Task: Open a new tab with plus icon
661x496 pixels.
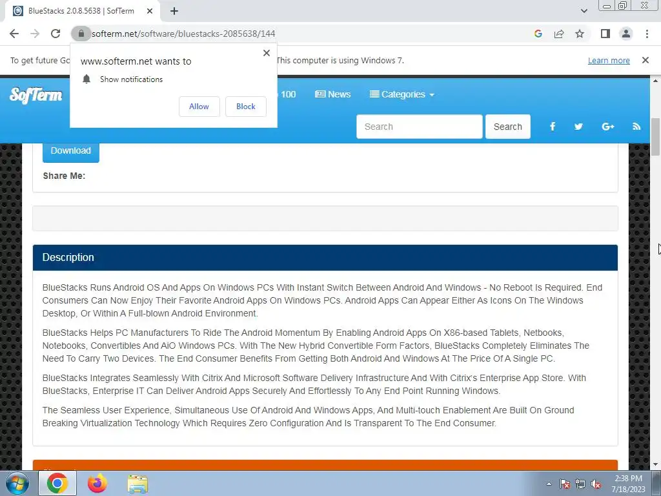Action: pyautogui.click(x=174, y=11)
